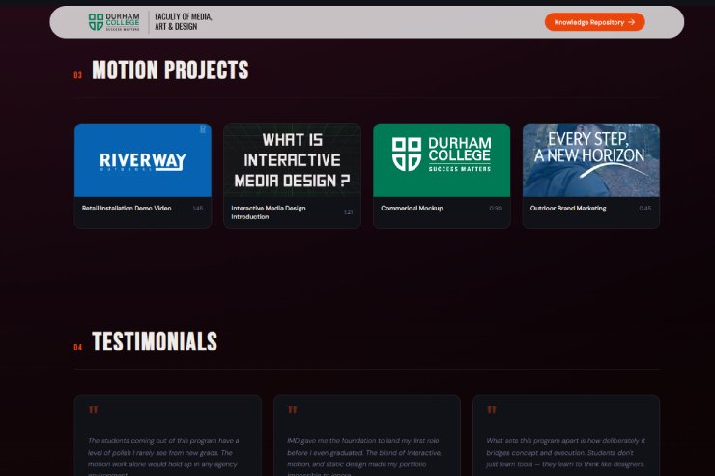The width and height of the screenshot is (715, 476).
Task: Click the quote mark icon on second testimonial
Action: point(293,410)
